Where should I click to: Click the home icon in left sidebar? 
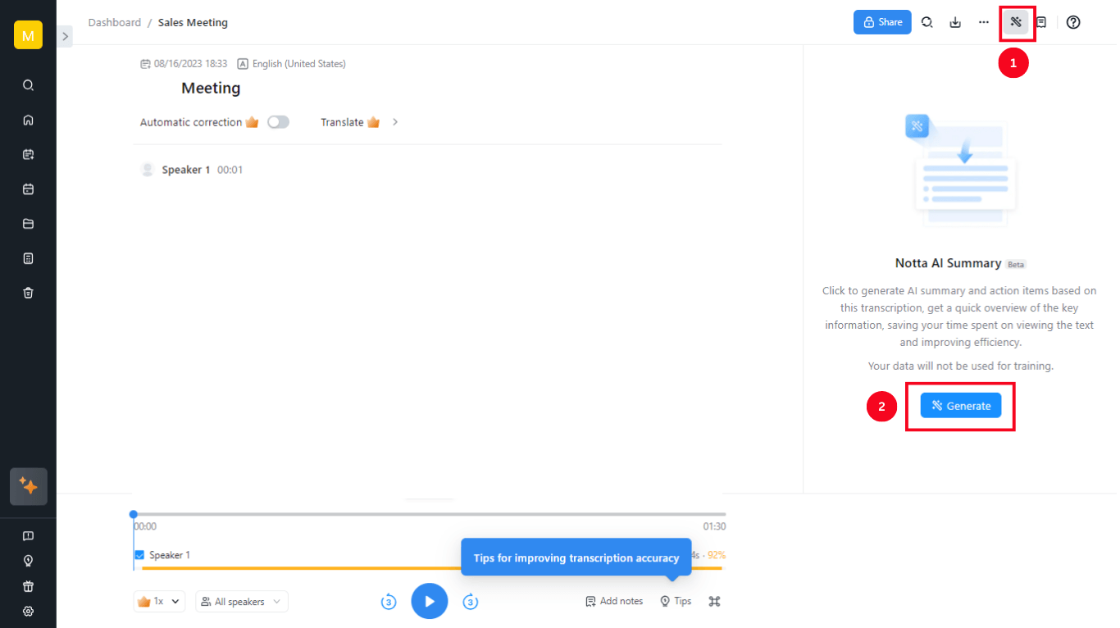click(x=28, y=120)
